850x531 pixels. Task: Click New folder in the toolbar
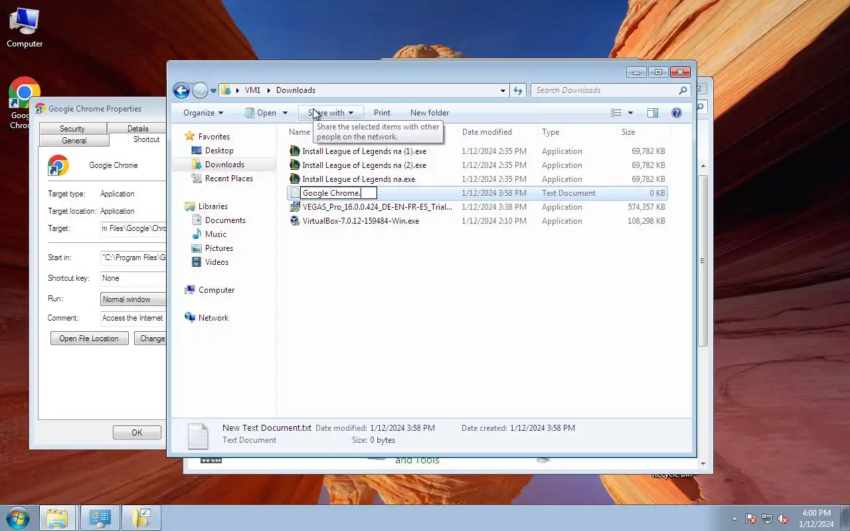tap(430, 113)
